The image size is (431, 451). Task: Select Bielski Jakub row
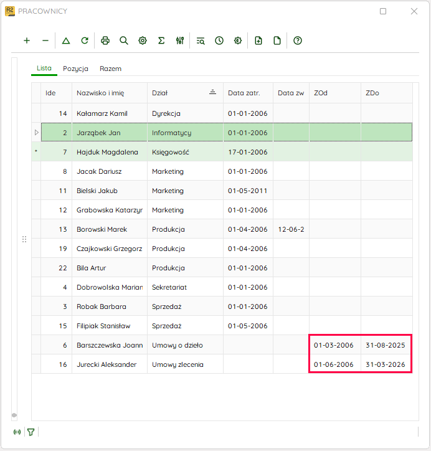click(x=222, y=191)
